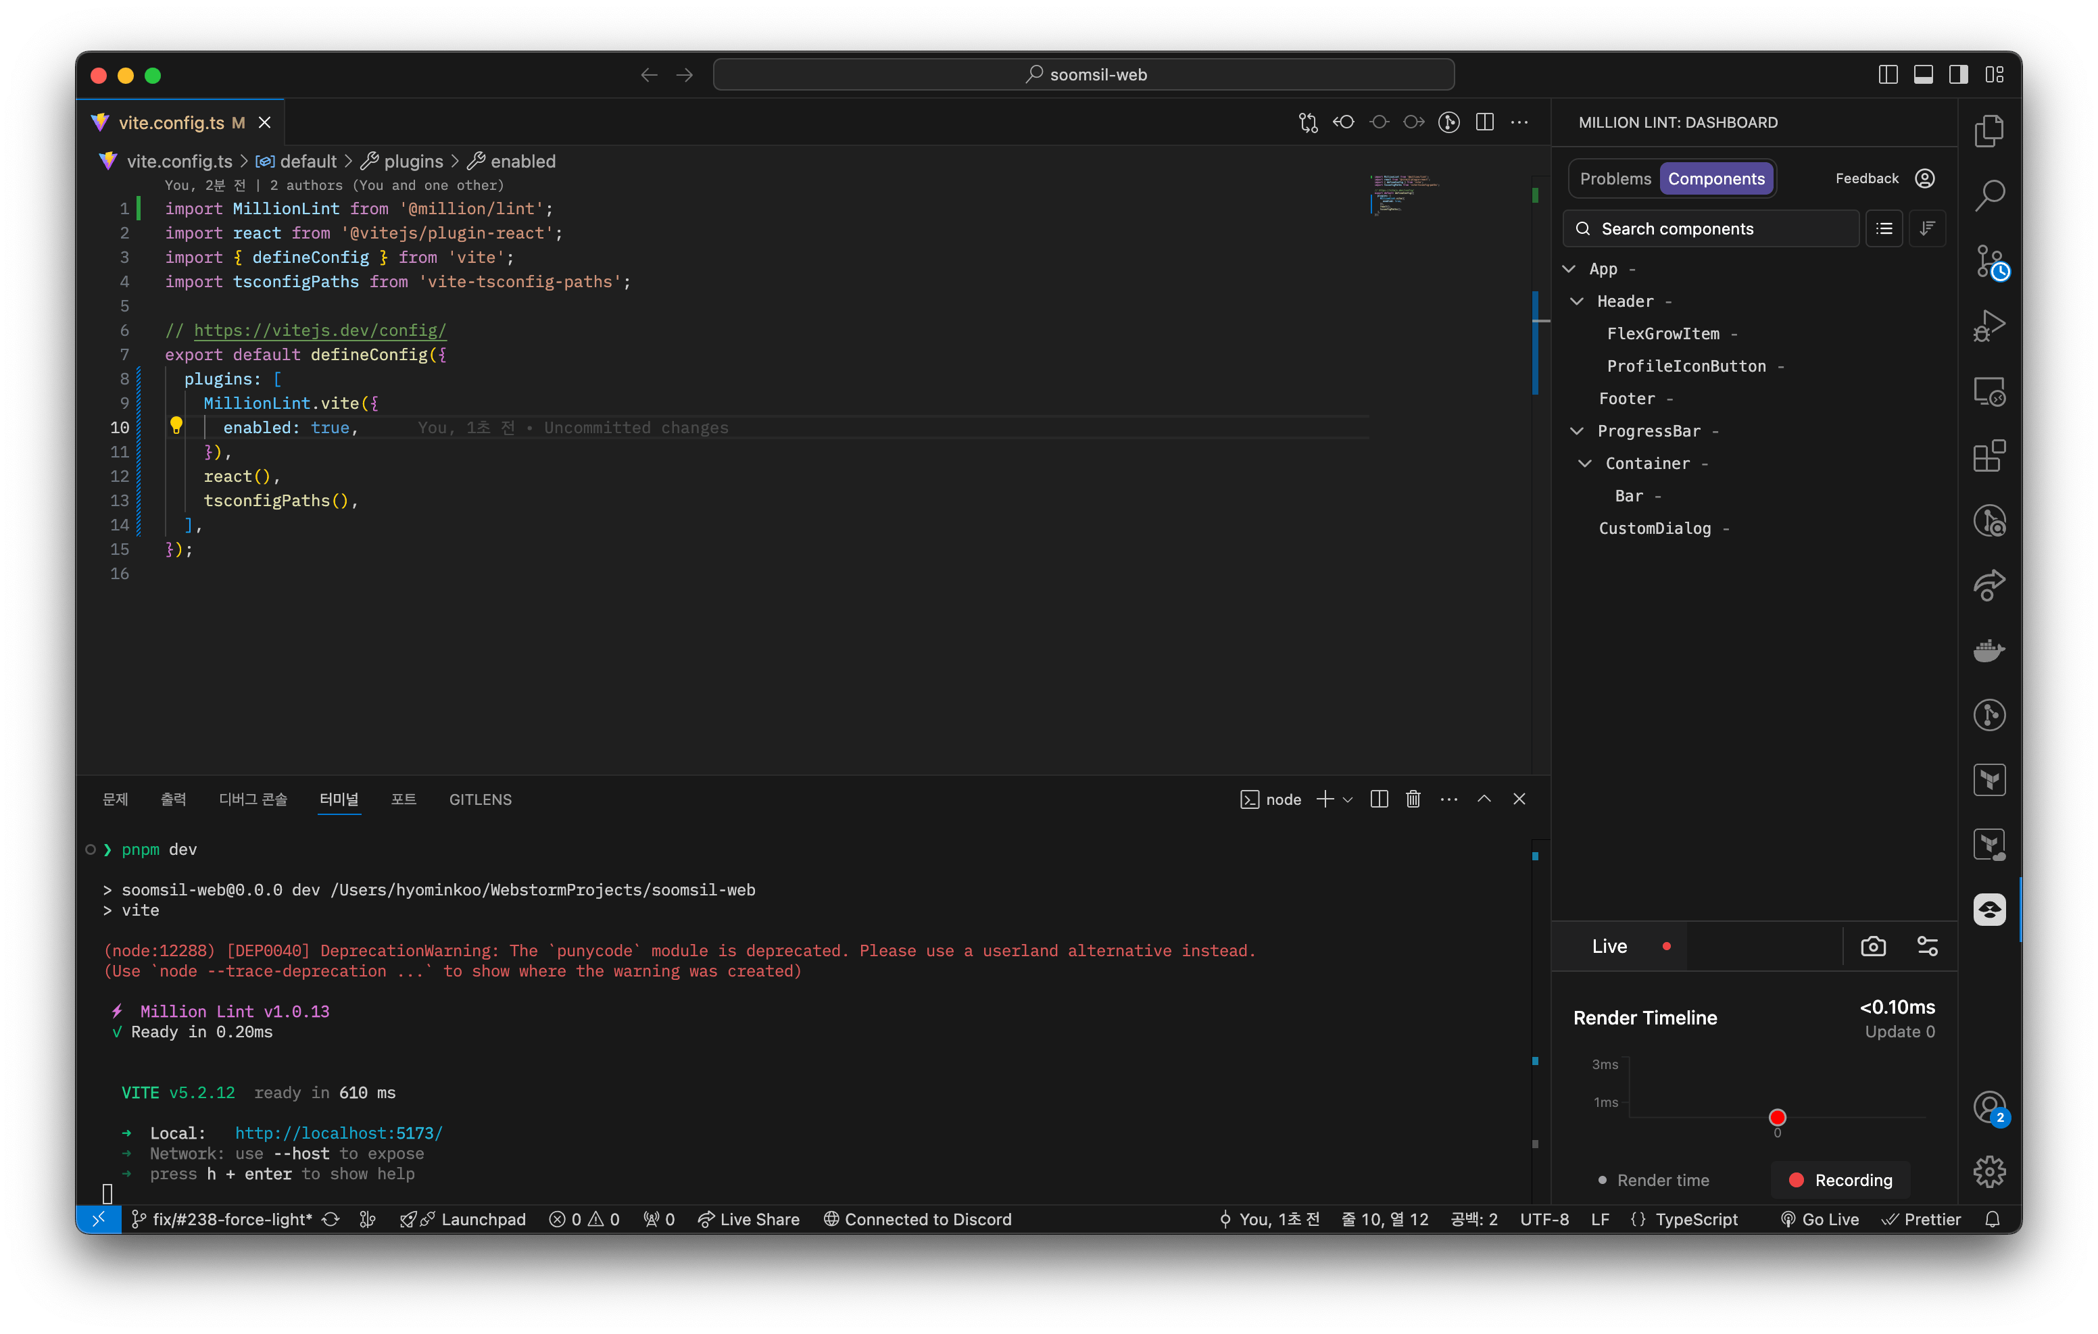Viewport: 2098px width, 1334px height.
Task: Open the vitejs.dev/config link in the code comment
Action: coord(320,330)
